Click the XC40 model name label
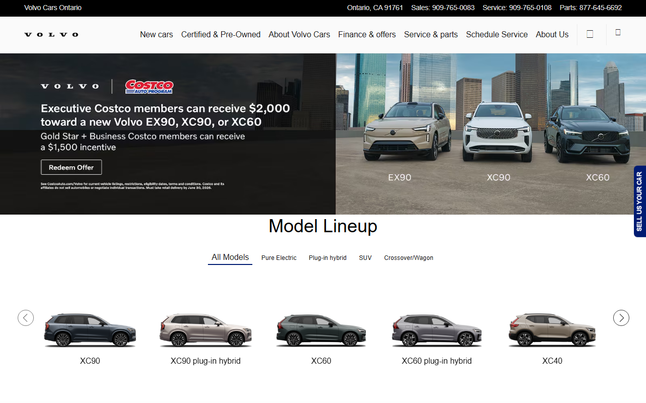646x403 pixels. click(x=552, y=361)
